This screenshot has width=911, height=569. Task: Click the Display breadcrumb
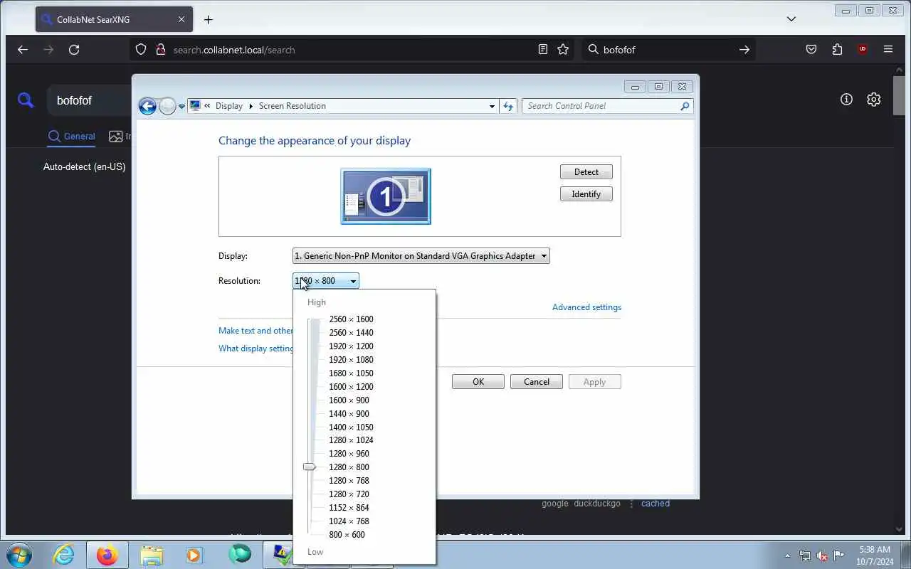[x=229, y=106]
